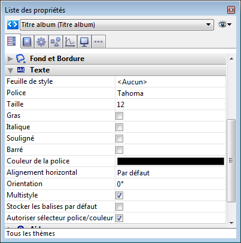Click the blue angle-brackets object icon
This screenshot has height=243, width=241.
point(13,25)
